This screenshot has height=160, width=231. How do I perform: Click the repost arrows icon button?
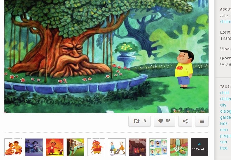(x=139, y=121)
